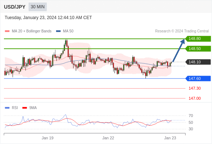Click the Jan 23 date axis label

(170, 138)
